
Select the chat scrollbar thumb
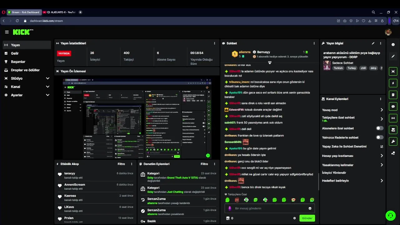(318, 182)
